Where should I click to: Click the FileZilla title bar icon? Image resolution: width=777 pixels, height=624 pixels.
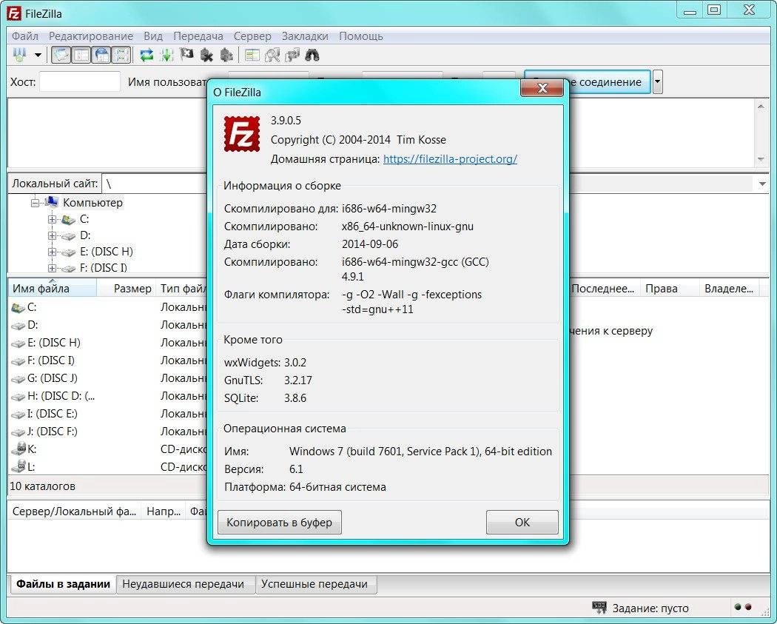(14, 13)
